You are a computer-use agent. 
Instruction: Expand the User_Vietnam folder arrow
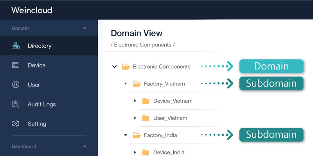135,118
